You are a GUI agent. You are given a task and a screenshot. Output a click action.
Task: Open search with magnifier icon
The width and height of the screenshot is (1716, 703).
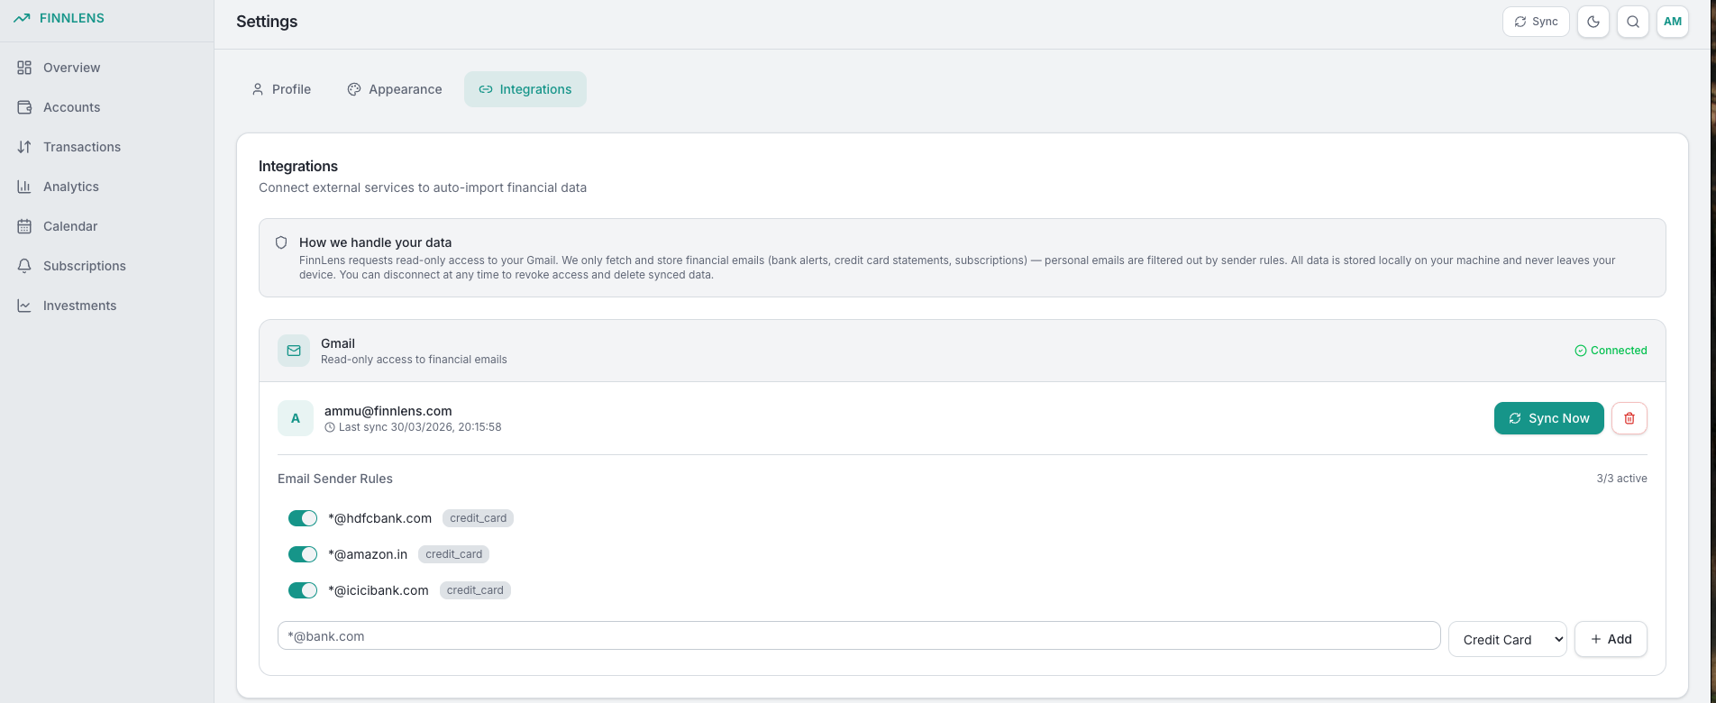pos(1633,22)
